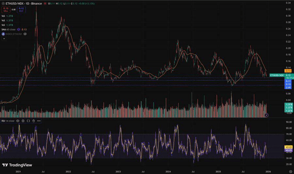The width and height of the screenshot is (294, 174).
Task: Open RSI source code via the curly braces icon
Action: point(28,121)
